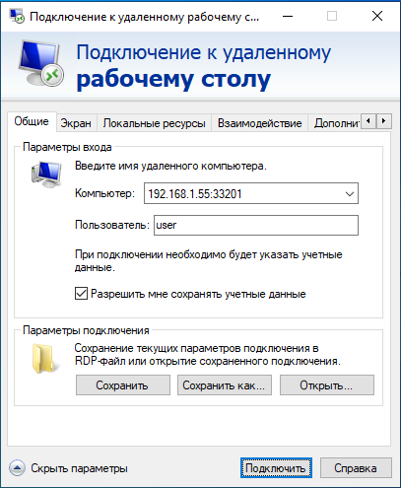
Task: Select the Общие tab
Action: click(32, 121)
